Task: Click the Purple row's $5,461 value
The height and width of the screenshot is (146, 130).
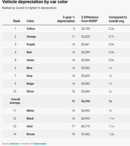Action: click(85, 44)
